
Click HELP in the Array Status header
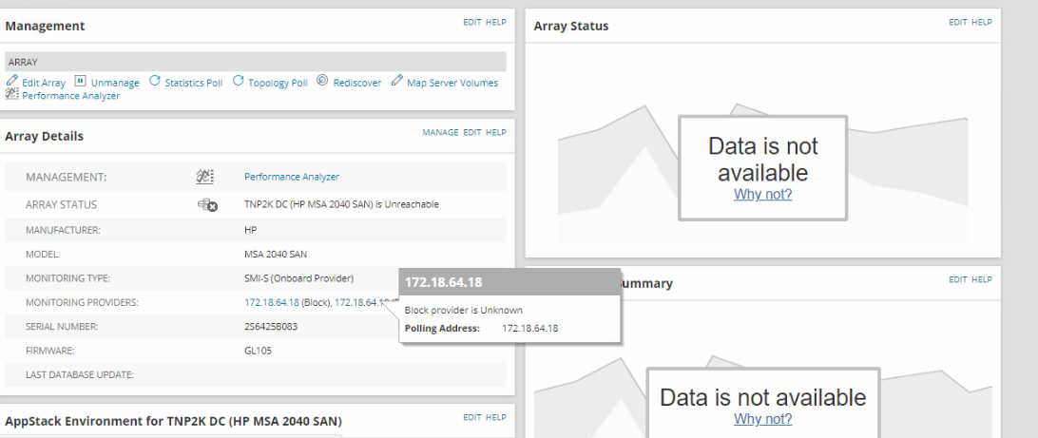982,22
